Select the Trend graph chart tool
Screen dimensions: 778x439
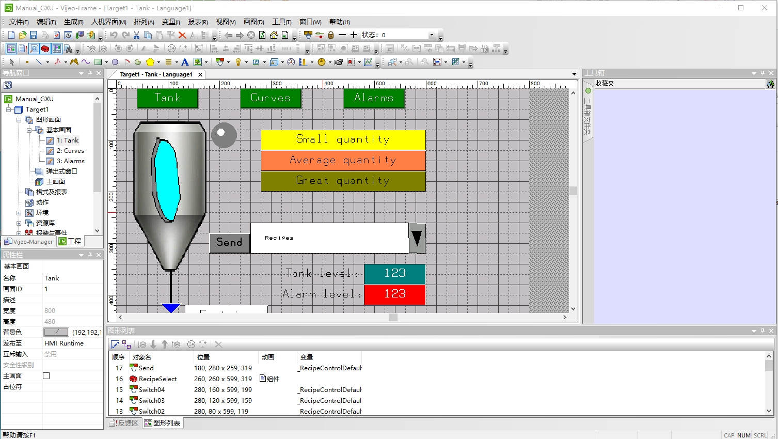click(x=368, y=62)
